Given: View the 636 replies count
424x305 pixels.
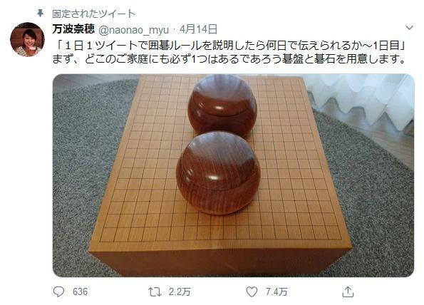Looking at the screenshot, I should point(80,291).
